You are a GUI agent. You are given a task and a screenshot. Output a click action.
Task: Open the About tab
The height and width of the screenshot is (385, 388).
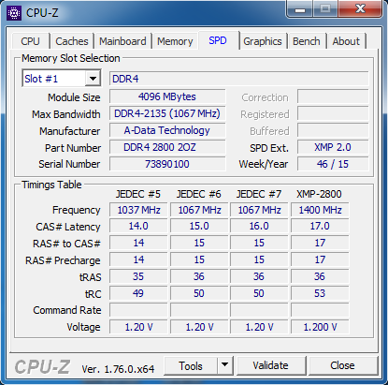pos(346,41)
